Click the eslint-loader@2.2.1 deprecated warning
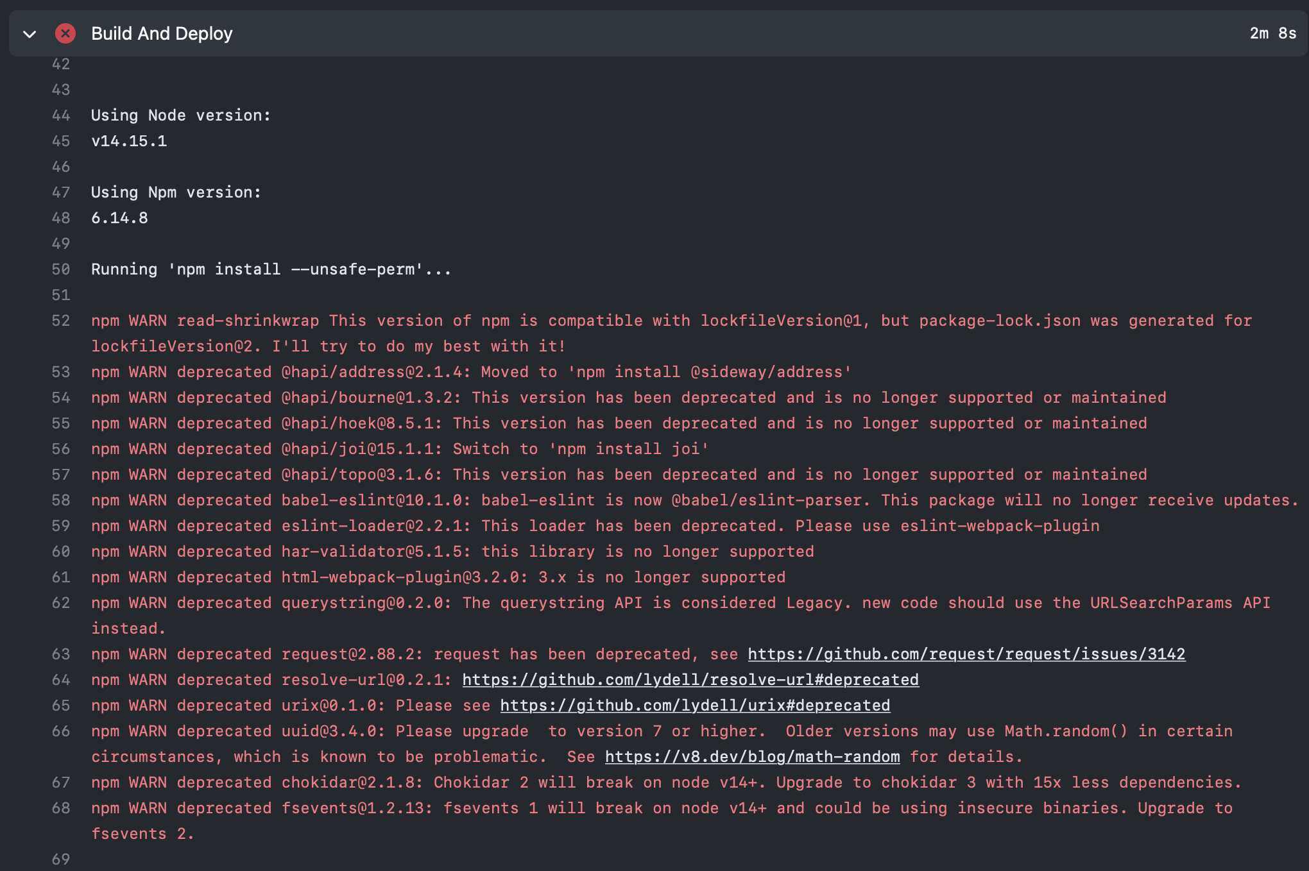The width and height of the screenshot is (1309, 871). point(595,526)
